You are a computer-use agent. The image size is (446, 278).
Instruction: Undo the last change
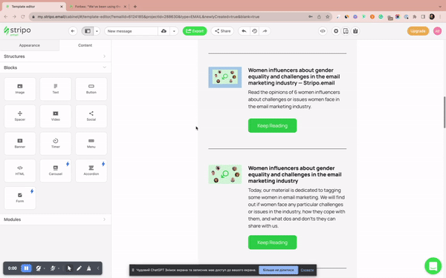(x=244, y=31)
